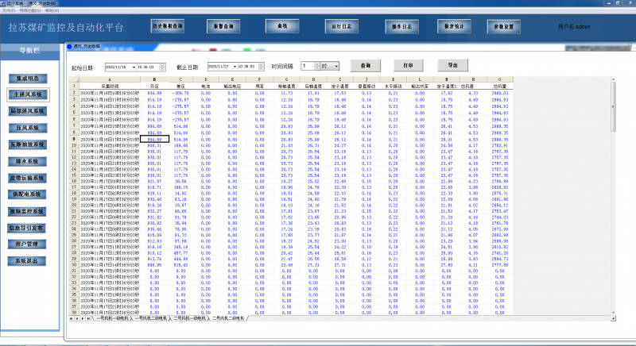Select 集成组态 in navigation bar
The width and height of the screenshot is (636, 346).
click(x=28, y=78)
